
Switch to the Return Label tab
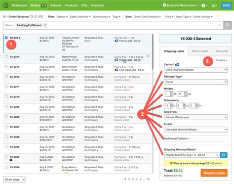coord(200,51)
